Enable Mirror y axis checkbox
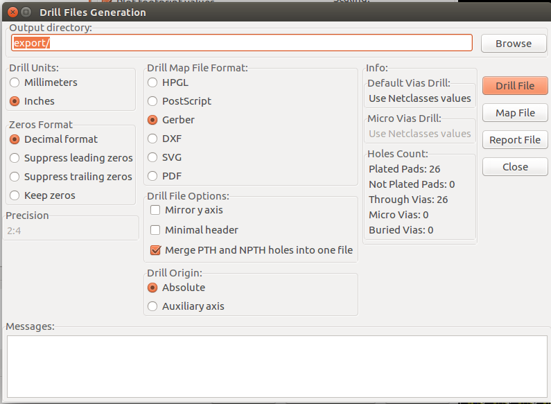Viewport: 551px width, 404px height. click(x=155, y=210)
